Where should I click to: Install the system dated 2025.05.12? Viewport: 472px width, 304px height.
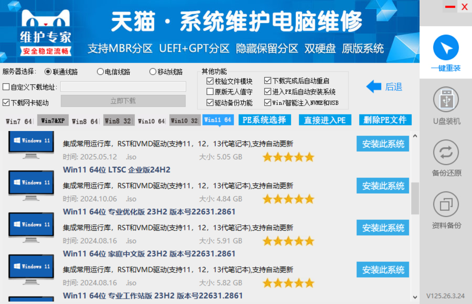tap(383, 144)
